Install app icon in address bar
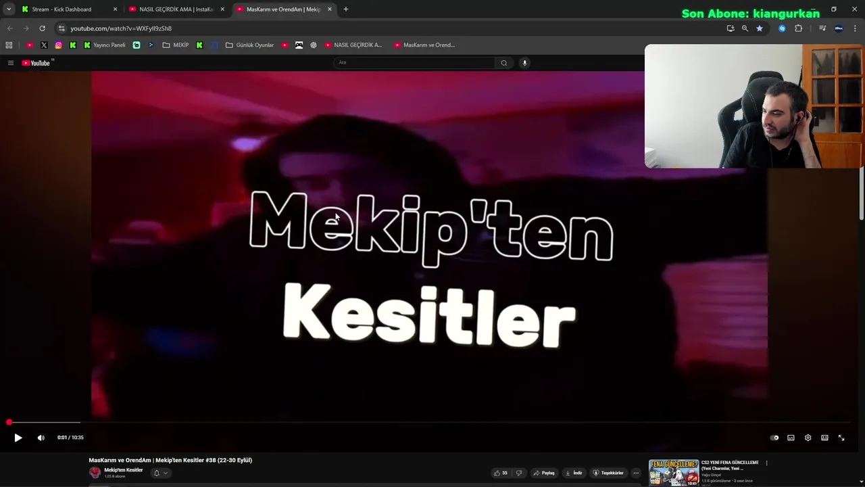This screenshot has width=865, height=487. [731, 28]
